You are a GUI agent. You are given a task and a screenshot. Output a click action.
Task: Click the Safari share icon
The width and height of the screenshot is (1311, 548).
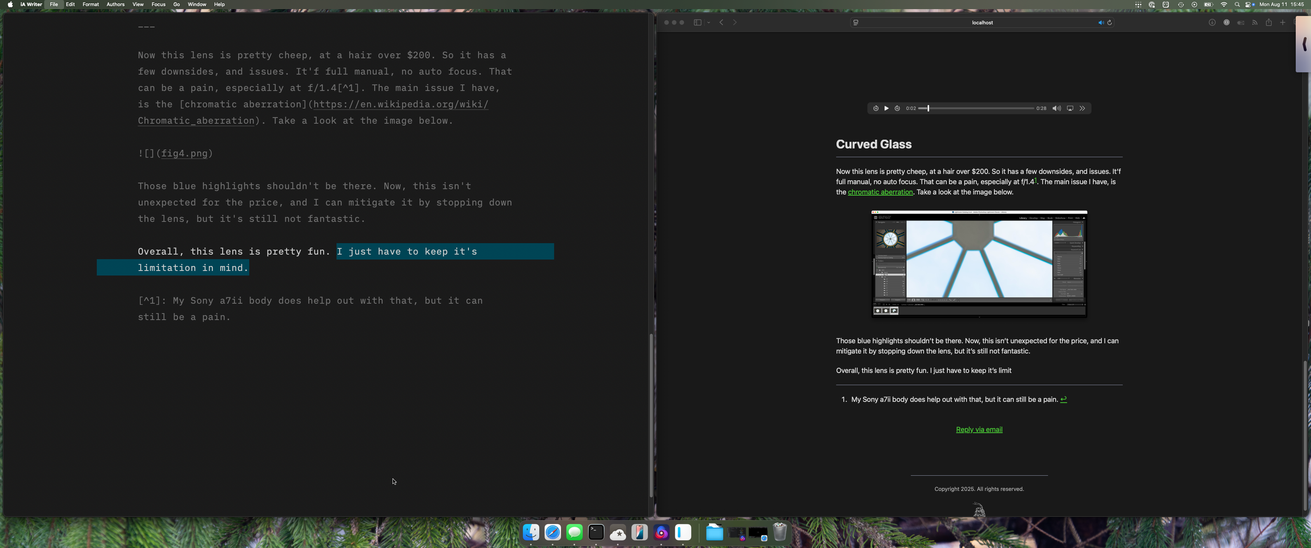click(x=1269, y=22)
